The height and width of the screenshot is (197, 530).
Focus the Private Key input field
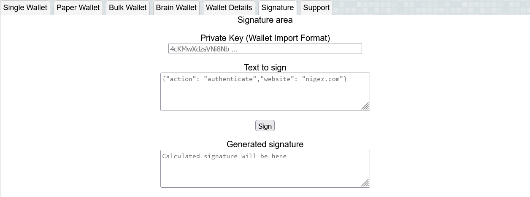(265, 49)
